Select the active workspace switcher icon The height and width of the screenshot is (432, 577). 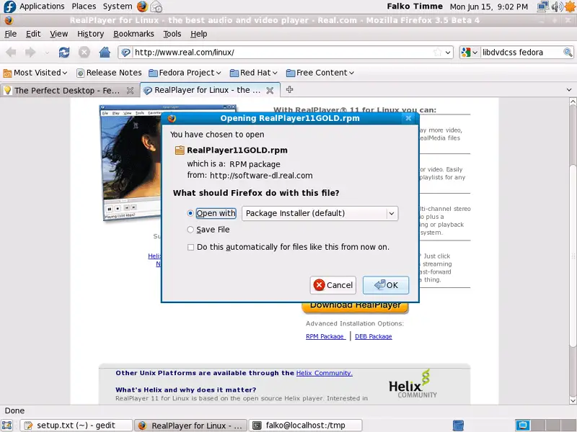pyautogui.click(x=522, y=426)
